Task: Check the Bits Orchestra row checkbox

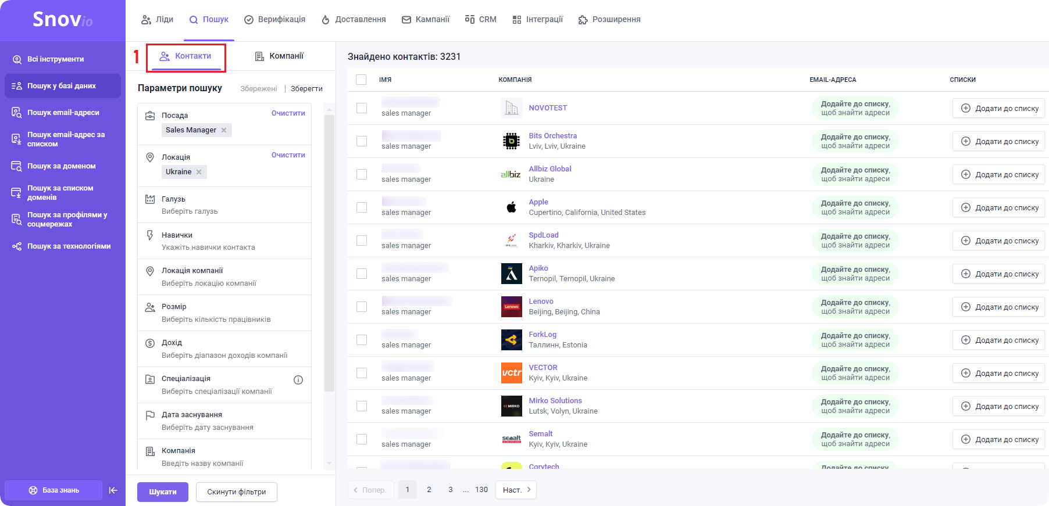Action: 362,141
